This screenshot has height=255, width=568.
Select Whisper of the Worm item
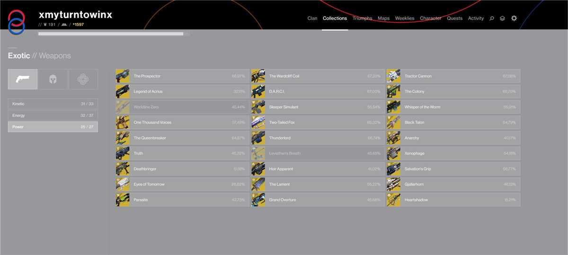click(x=453, y=107)
